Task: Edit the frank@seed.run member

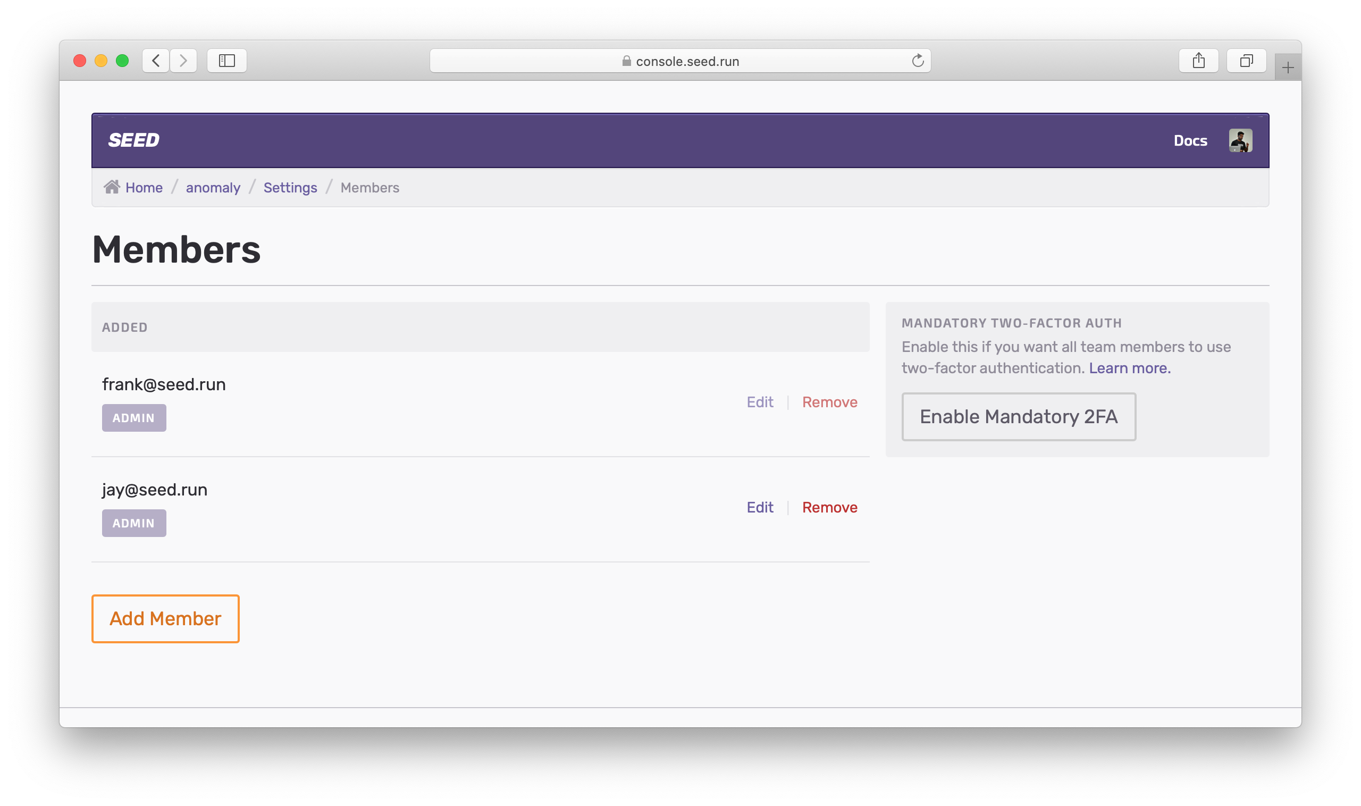Action: pyautogui.click(x=759, y=402)
